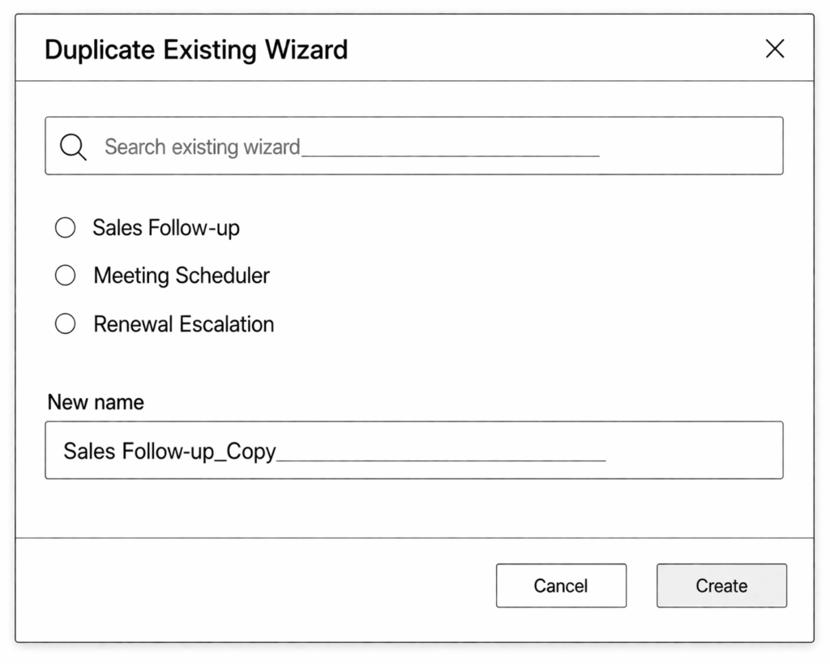Viewport: 830px width, 664px height.
Task: Click the Renewal Escalation option label
Action: (184, 324)
